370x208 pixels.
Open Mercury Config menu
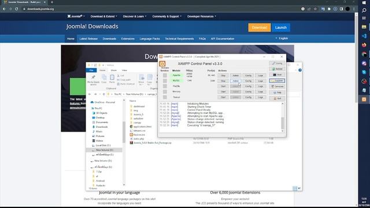coord(248,92)
